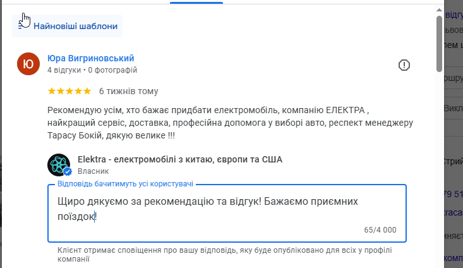Screen dimensions: 463x268
Task: Click the orange Ю reviewer avatar
Action: [29, 64]
